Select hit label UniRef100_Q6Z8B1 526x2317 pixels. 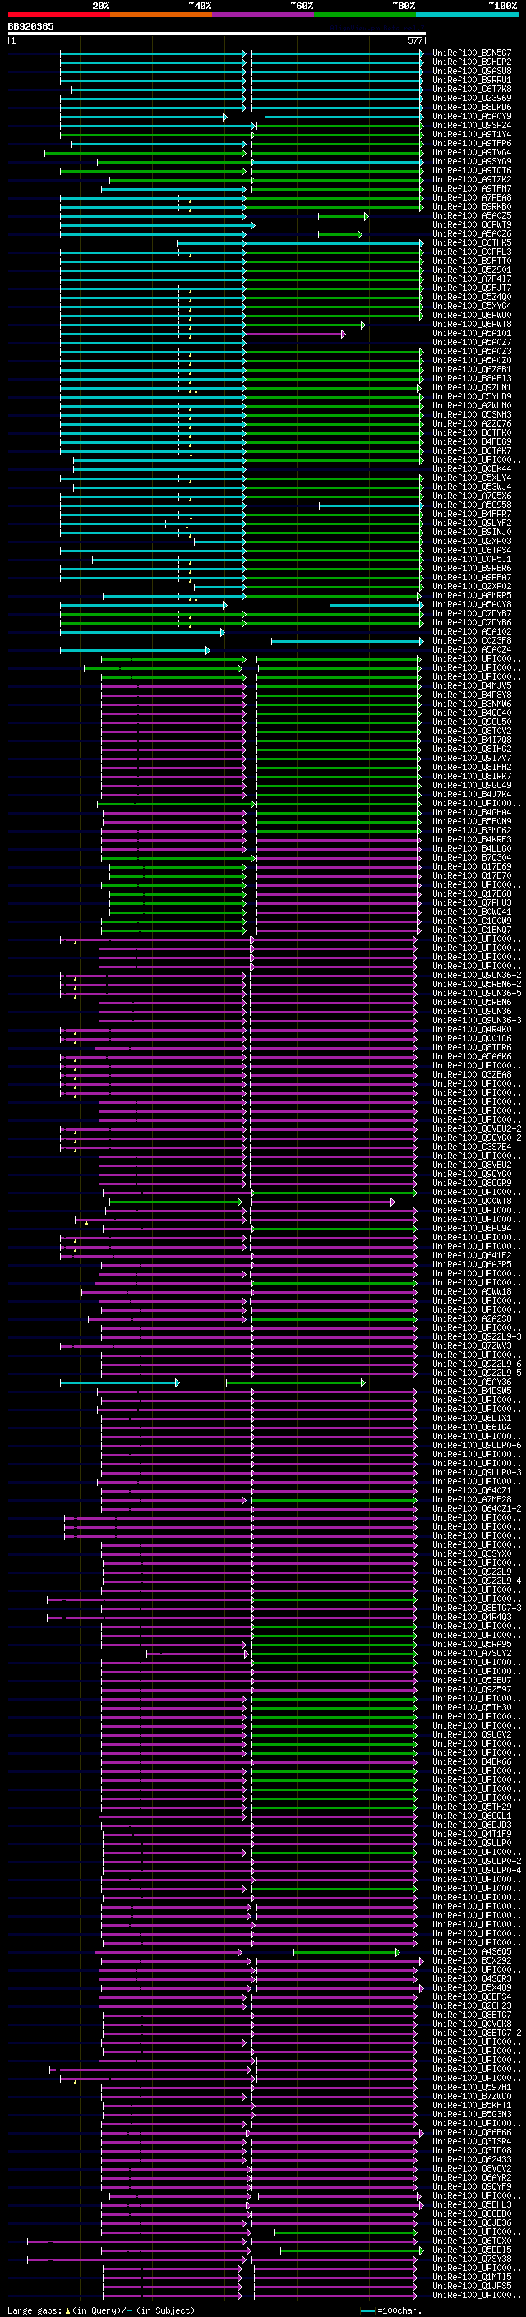click(472, 370)
